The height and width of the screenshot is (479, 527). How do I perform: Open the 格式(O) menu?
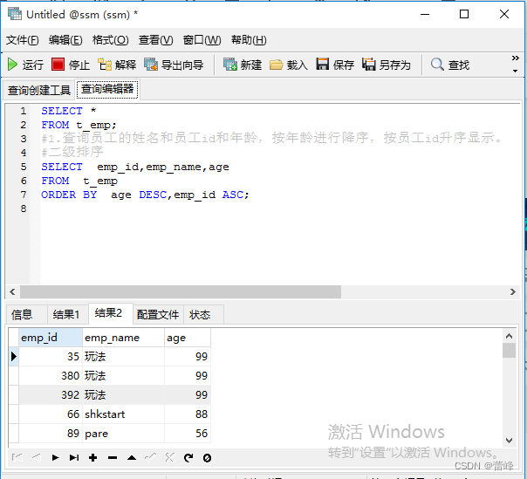coord(111,40)
